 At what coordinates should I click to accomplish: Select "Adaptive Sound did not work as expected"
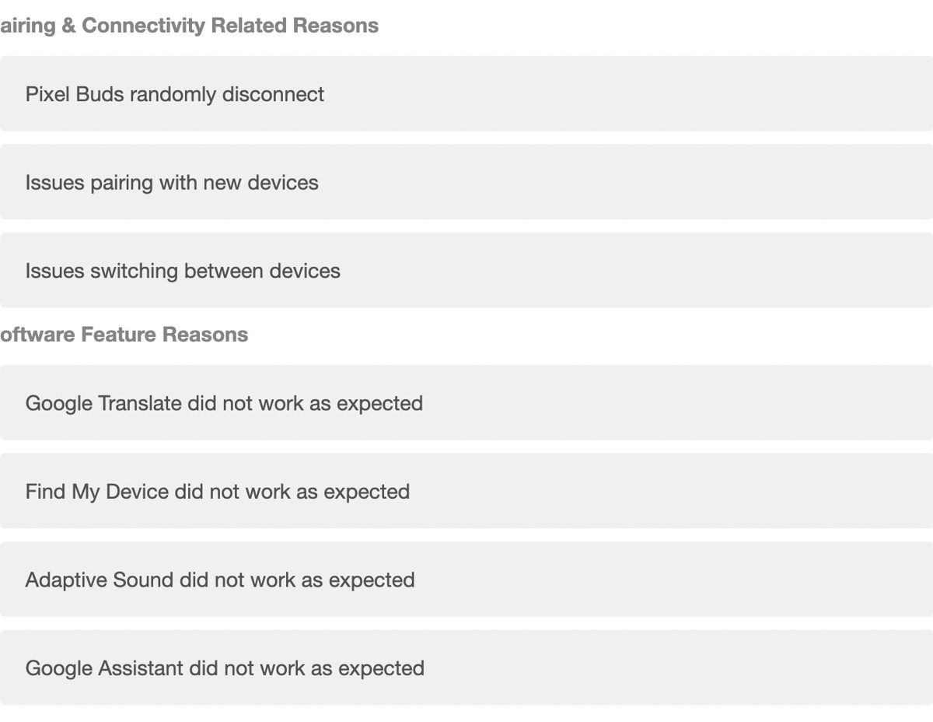220,580
